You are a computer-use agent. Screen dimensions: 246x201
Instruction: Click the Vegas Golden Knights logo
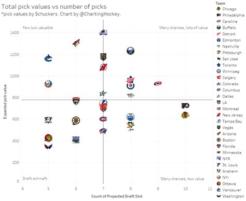pos(103,57)
